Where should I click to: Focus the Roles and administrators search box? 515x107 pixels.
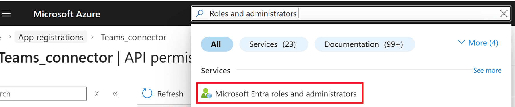(351, 13)
